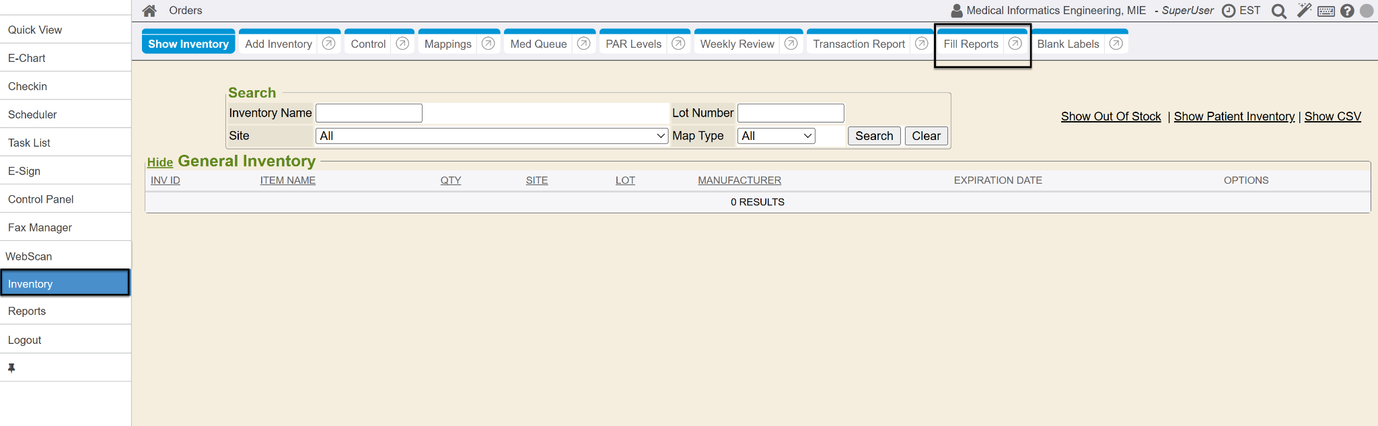1378x426 pixels.
Task: Click the Inventory Name text field
Action: tap(369, 113)
